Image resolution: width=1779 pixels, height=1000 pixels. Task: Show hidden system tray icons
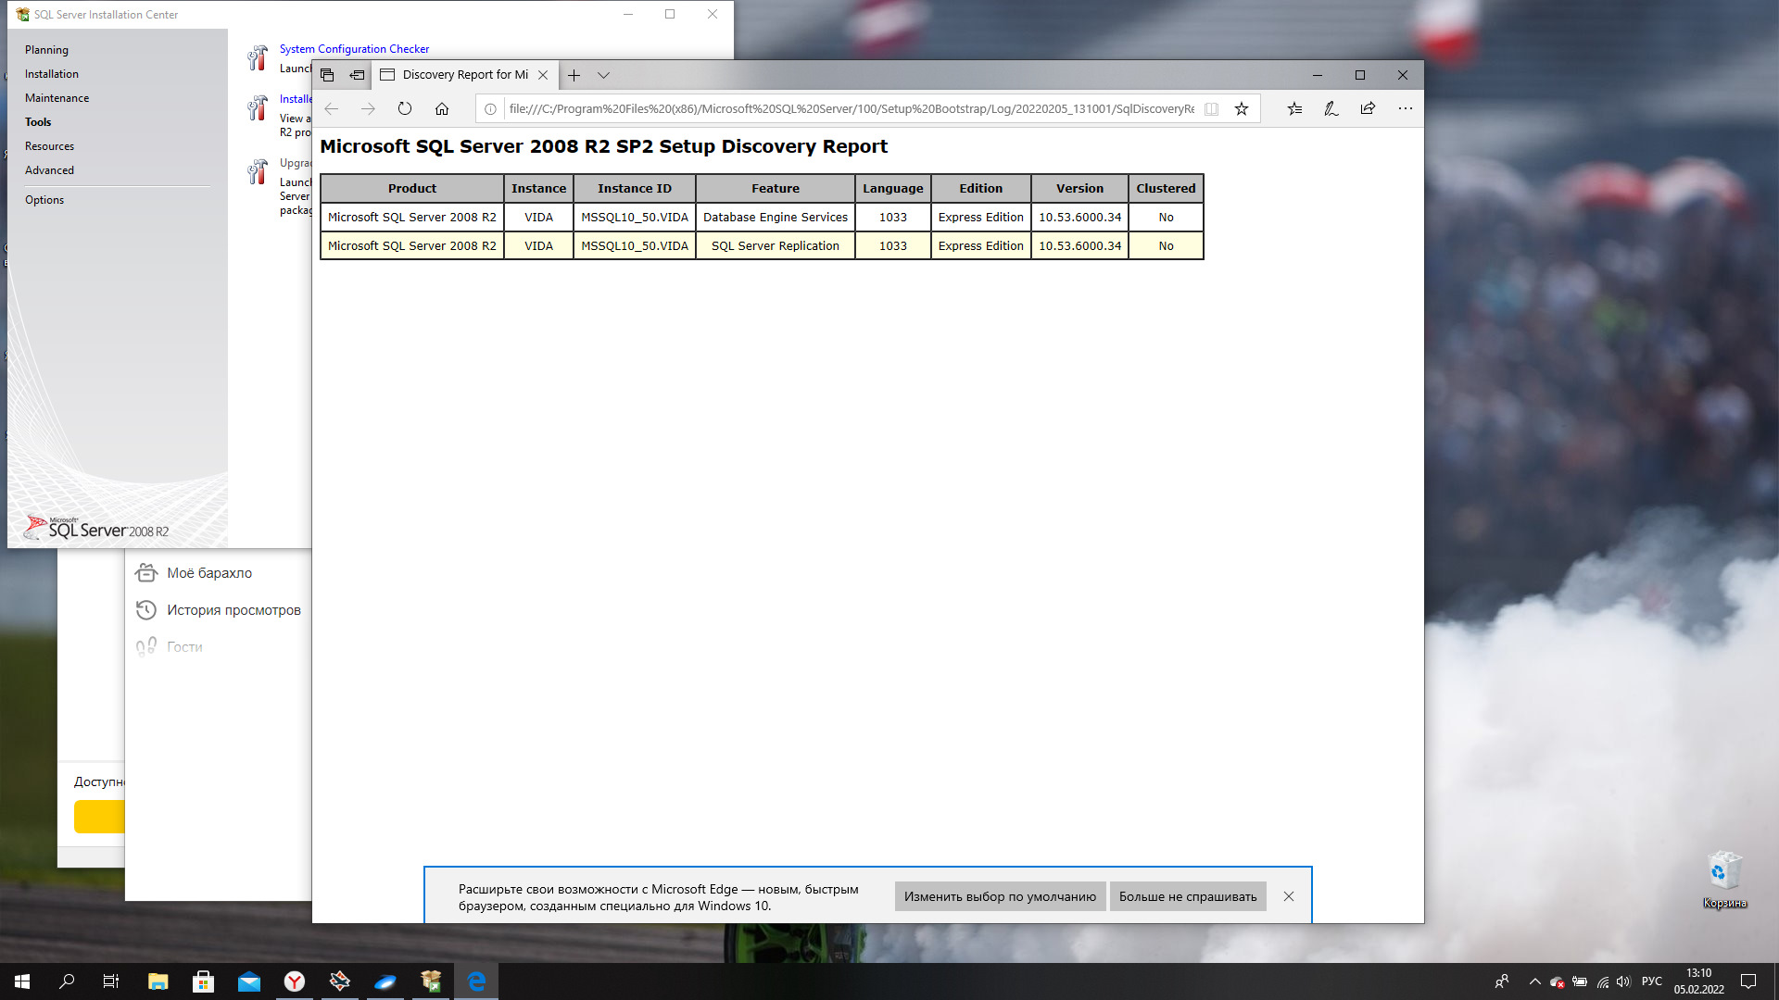click(x=1534, y=981)
